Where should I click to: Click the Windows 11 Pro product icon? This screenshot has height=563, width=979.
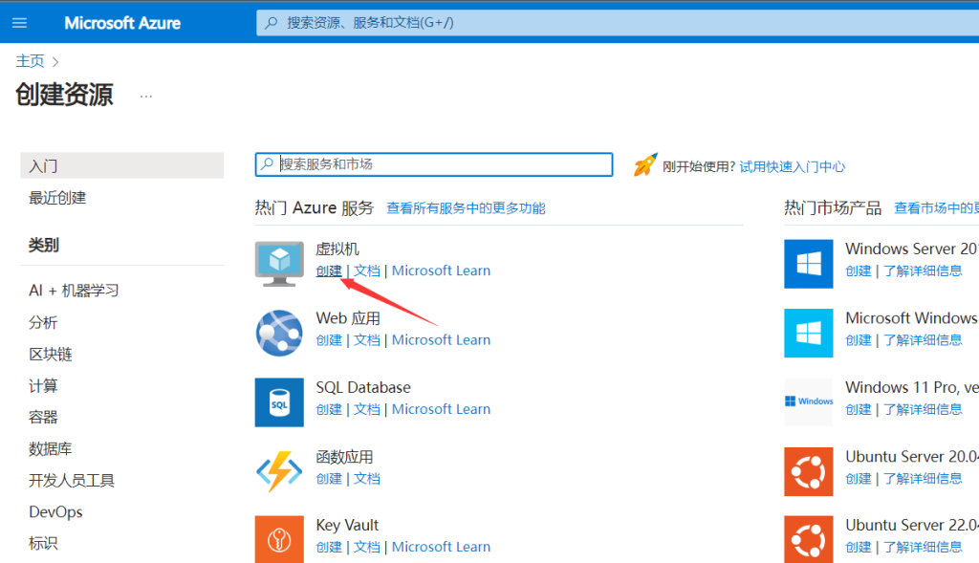(808, 401)
